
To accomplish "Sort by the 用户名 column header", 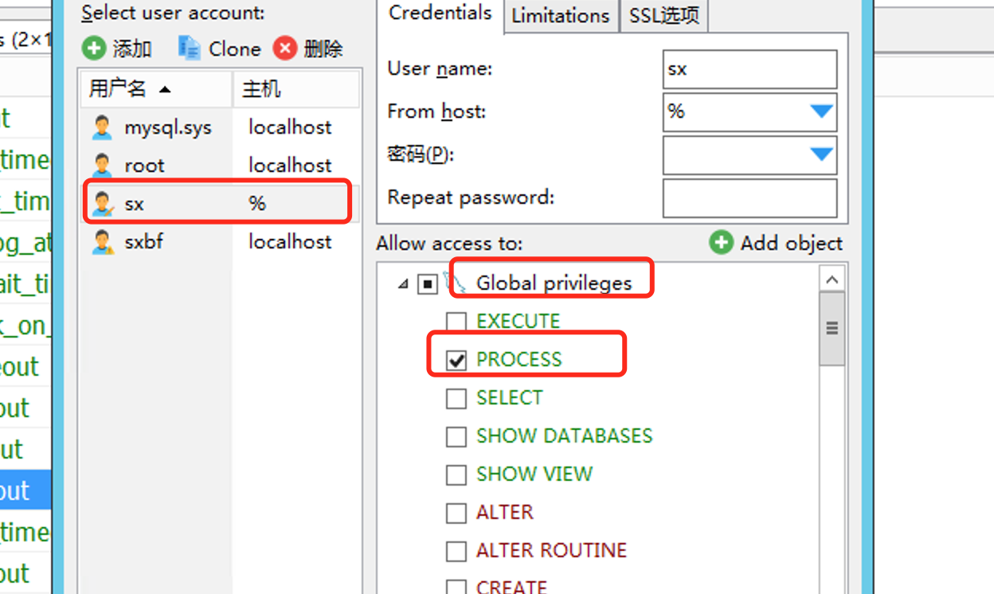I will coord(129,89).
